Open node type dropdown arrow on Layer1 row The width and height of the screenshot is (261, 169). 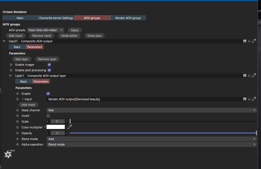[249, 76]
